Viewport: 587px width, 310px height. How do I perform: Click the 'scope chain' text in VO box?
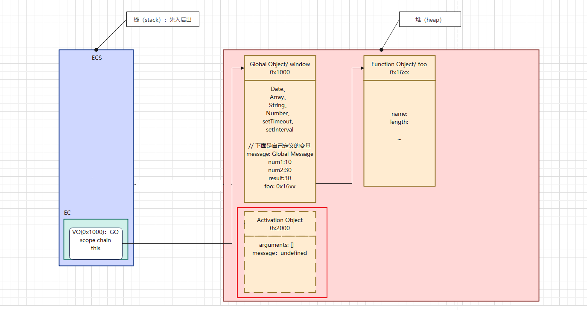[x=95, y=240]
